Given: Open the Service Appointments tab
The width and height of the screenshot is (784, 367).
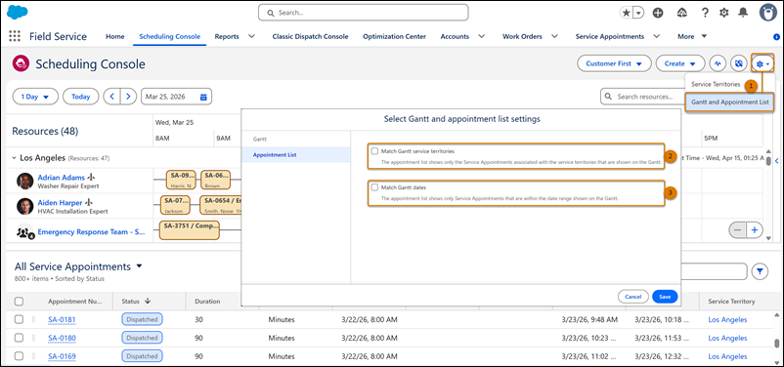Looking at the screenshot, I should [609, 36].
